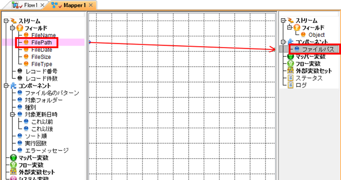Select Object in the right tree
This screenshot has height=180, width=341.
[x=316, y=35]
